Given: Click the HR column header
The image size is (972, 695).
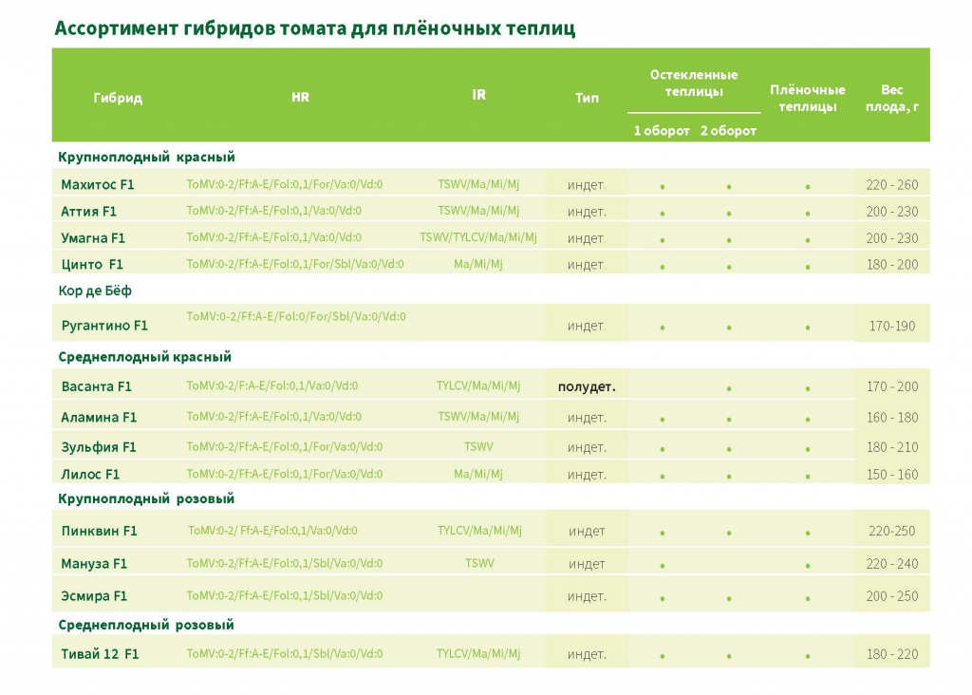Looking at the screenshot, I should 300,97.
